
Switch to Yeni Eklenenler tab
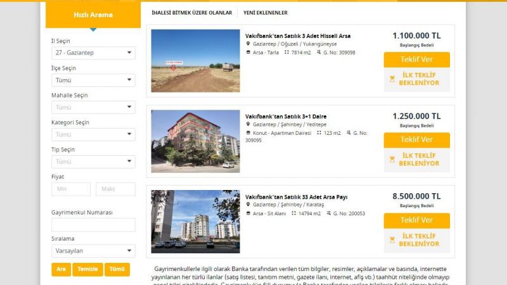(265, 13)
